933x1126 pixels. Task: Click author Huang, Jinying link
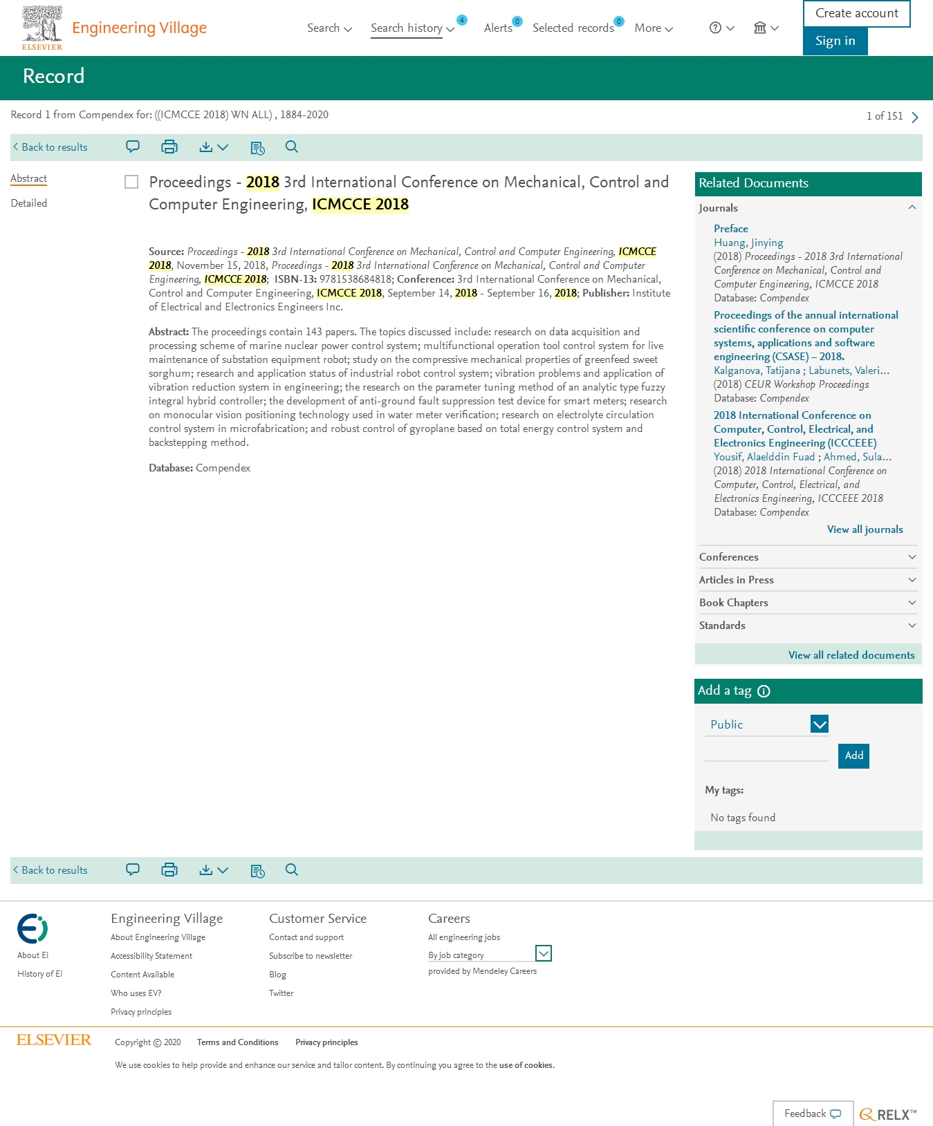[748, 243]
